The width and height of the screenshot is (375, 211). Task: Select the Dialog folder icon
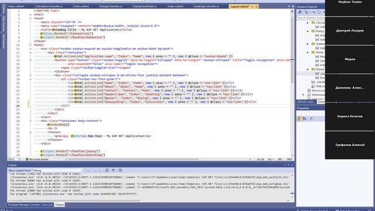point(313,31)
